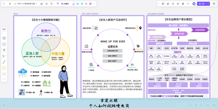The width and height of the screenshot is (218, 109).
Task: Click the 蓝海人群 green circle title
Action: point(32,53)
